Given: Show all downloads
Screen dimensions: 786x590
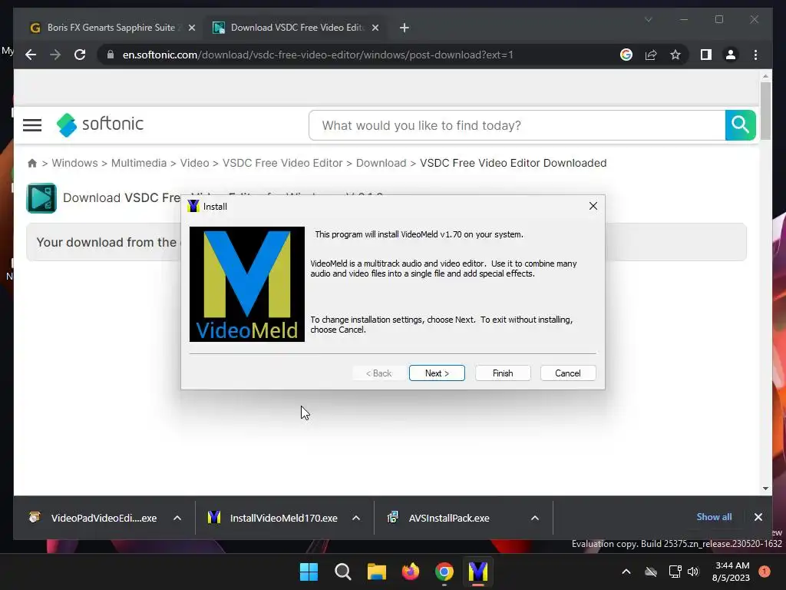Looking at the screenshot, I should [x=714, y=517].
